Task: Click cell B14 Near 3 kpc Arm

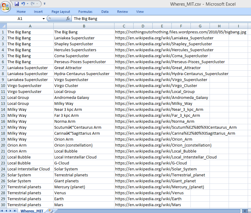Action: pos(84,109)
